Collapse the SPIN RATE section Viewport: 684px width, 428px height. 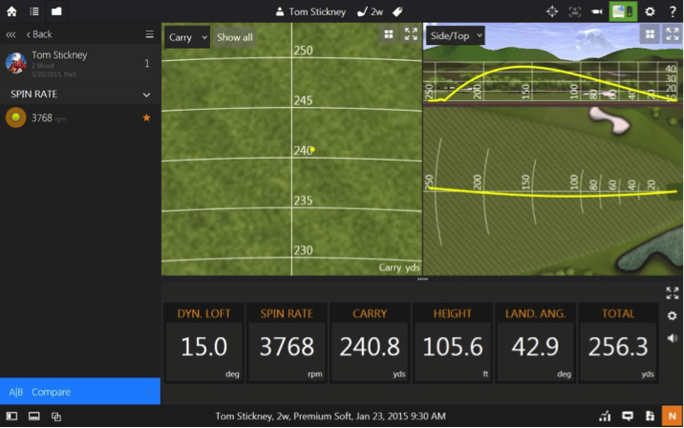[146, 95]
